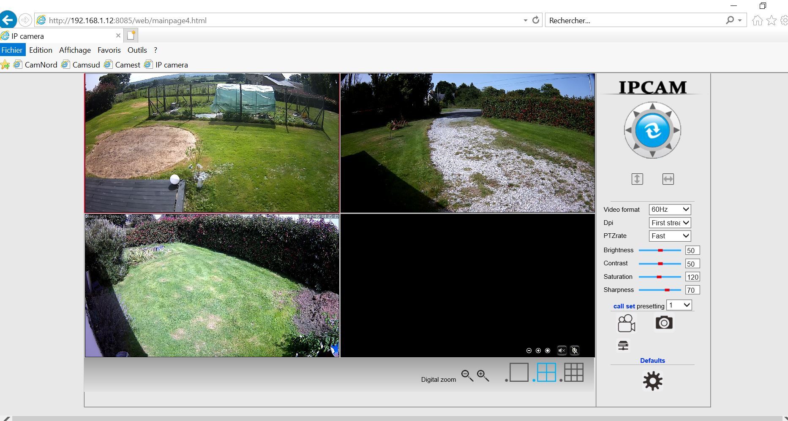Switch to four-camera grid layout

546,372
